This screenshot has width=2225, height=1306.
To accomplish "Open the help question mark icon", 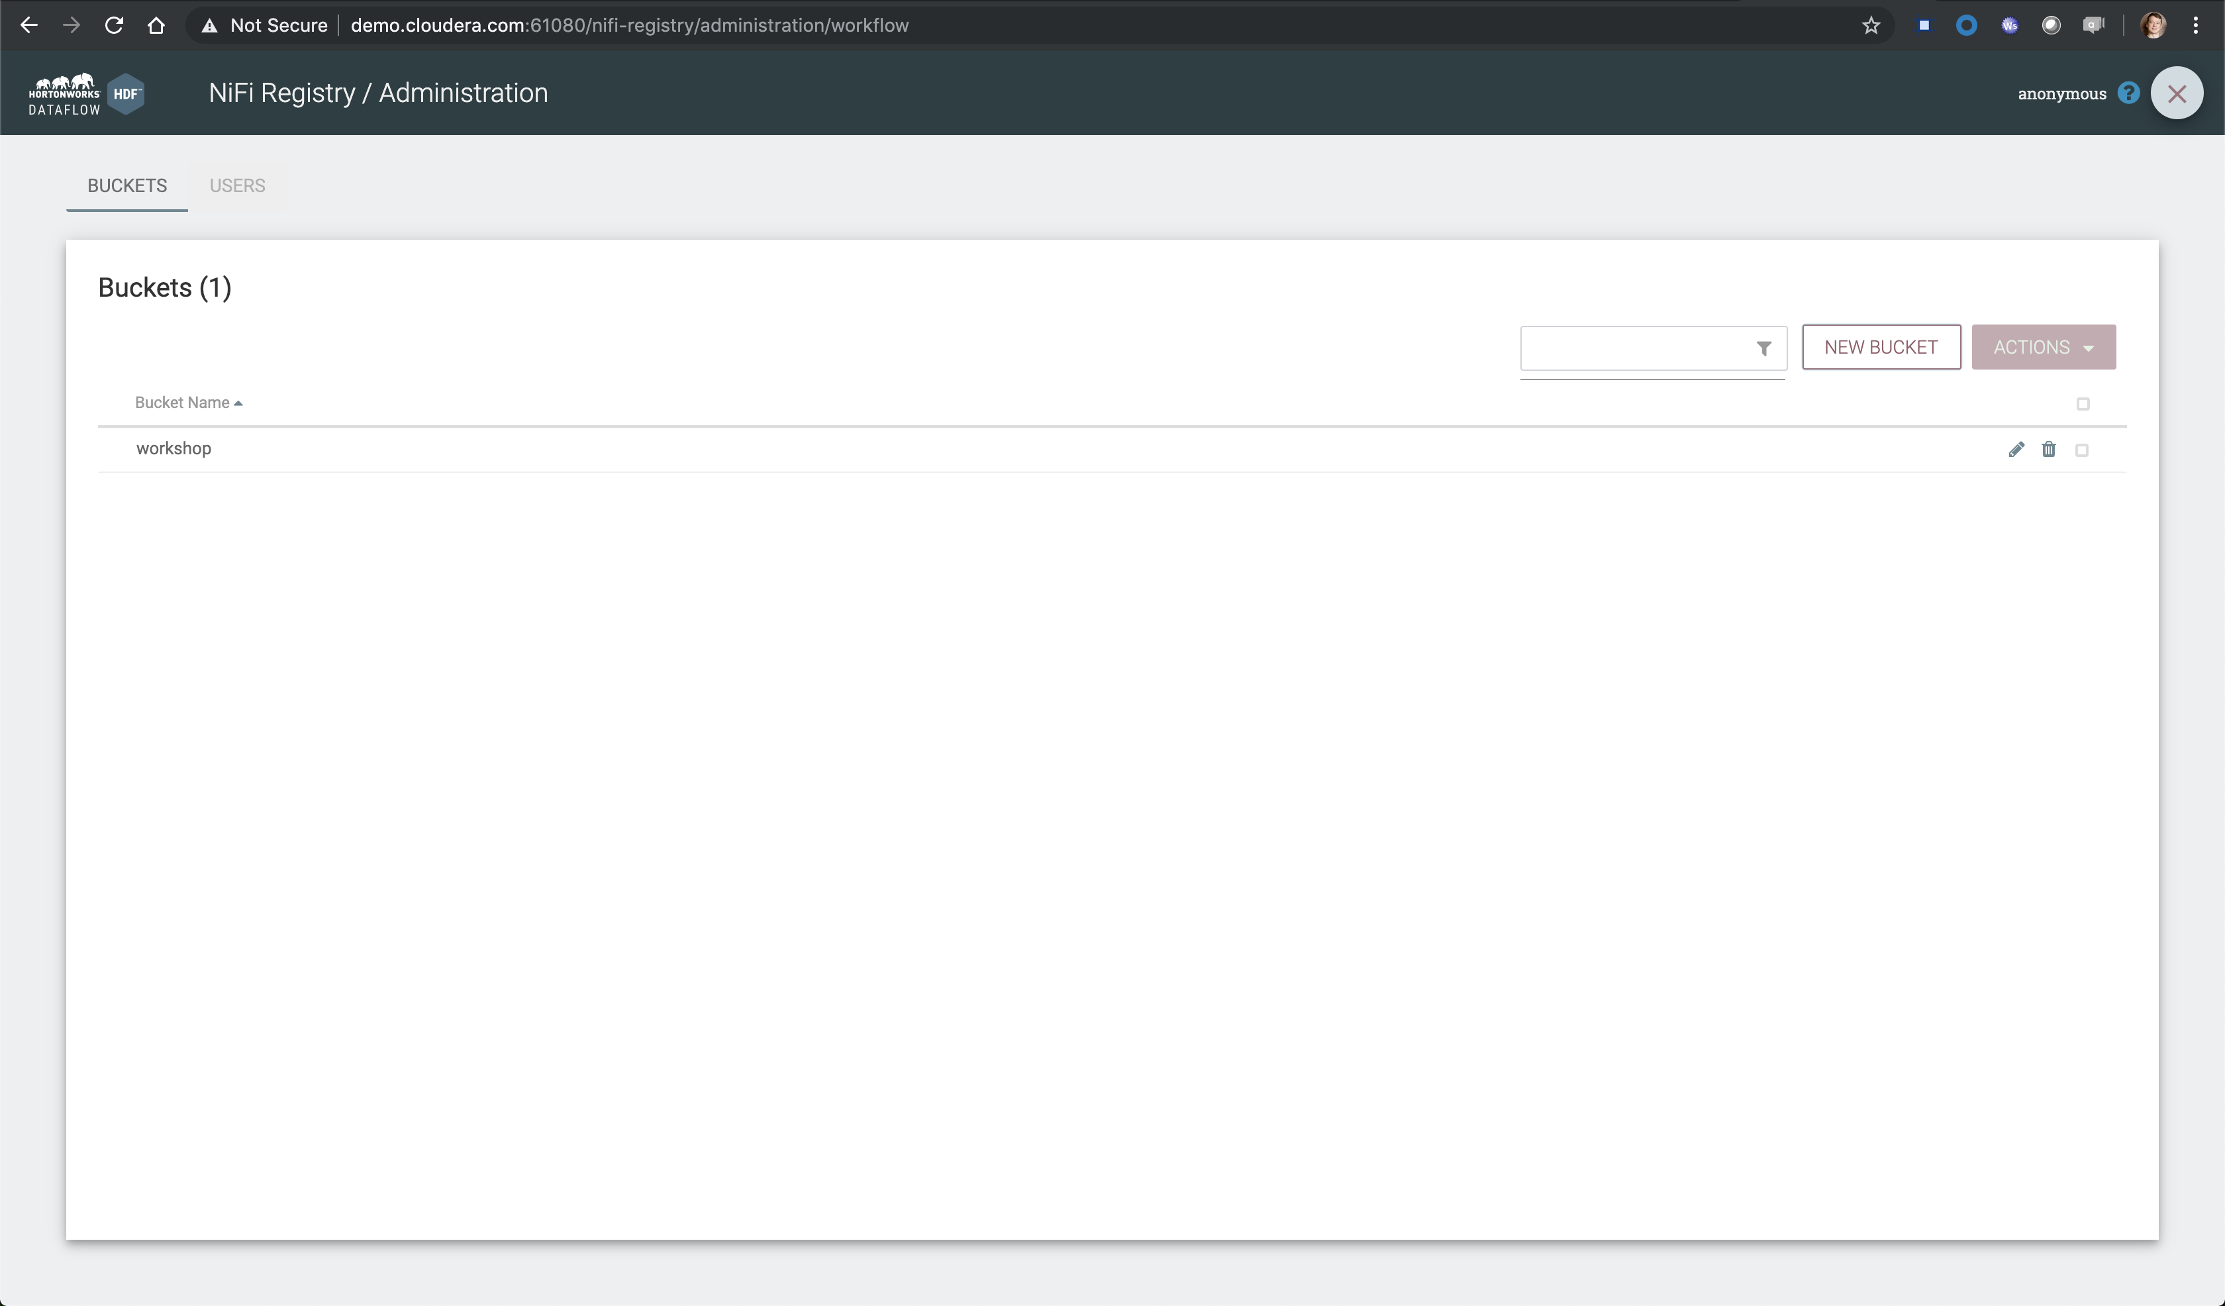I will pos(2128,93).
